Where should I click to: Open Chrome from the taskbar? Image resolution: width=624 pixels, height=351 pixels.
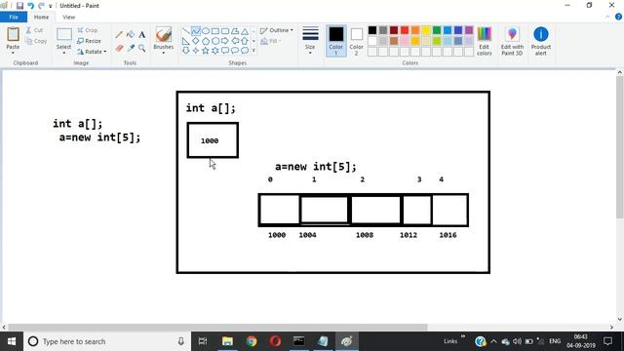(252, 341)
